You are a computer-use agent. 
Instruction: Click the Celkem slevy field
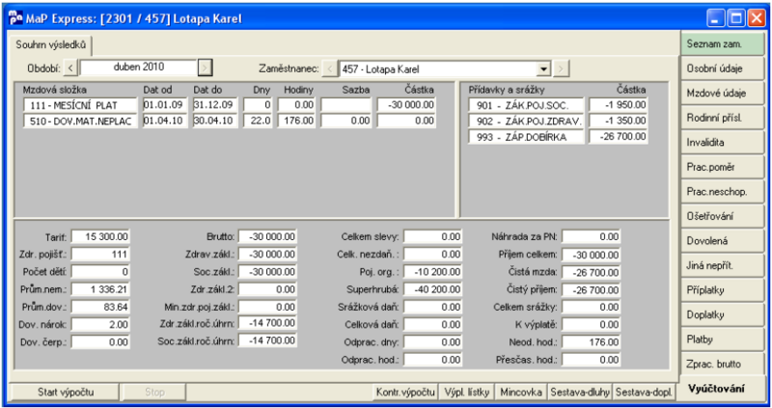(x=432, y=236)
